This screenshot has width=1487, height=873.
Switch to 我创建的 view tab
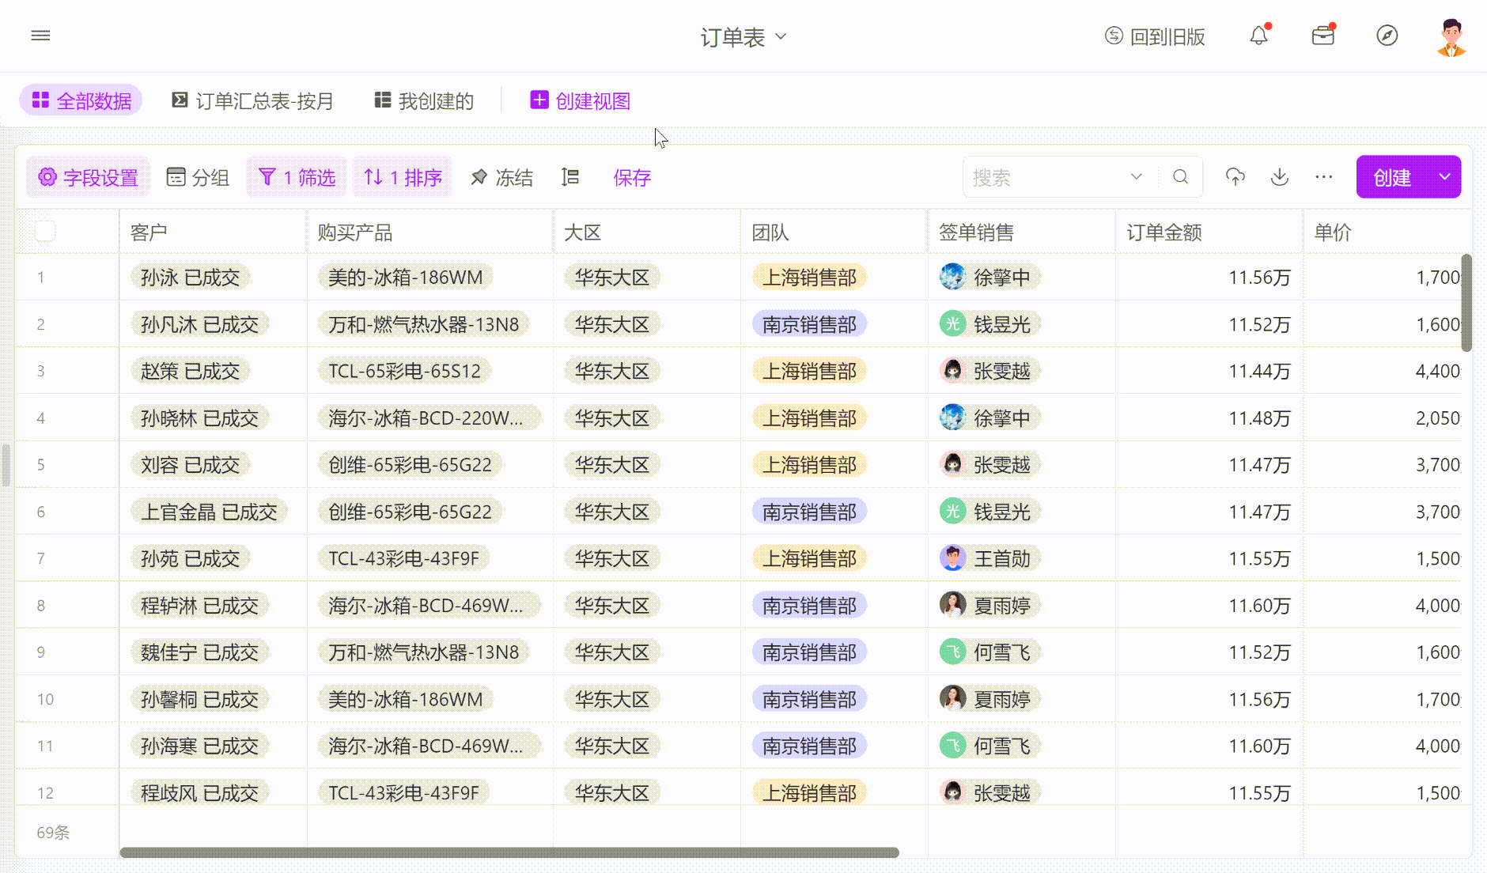(x=424, y=101)
